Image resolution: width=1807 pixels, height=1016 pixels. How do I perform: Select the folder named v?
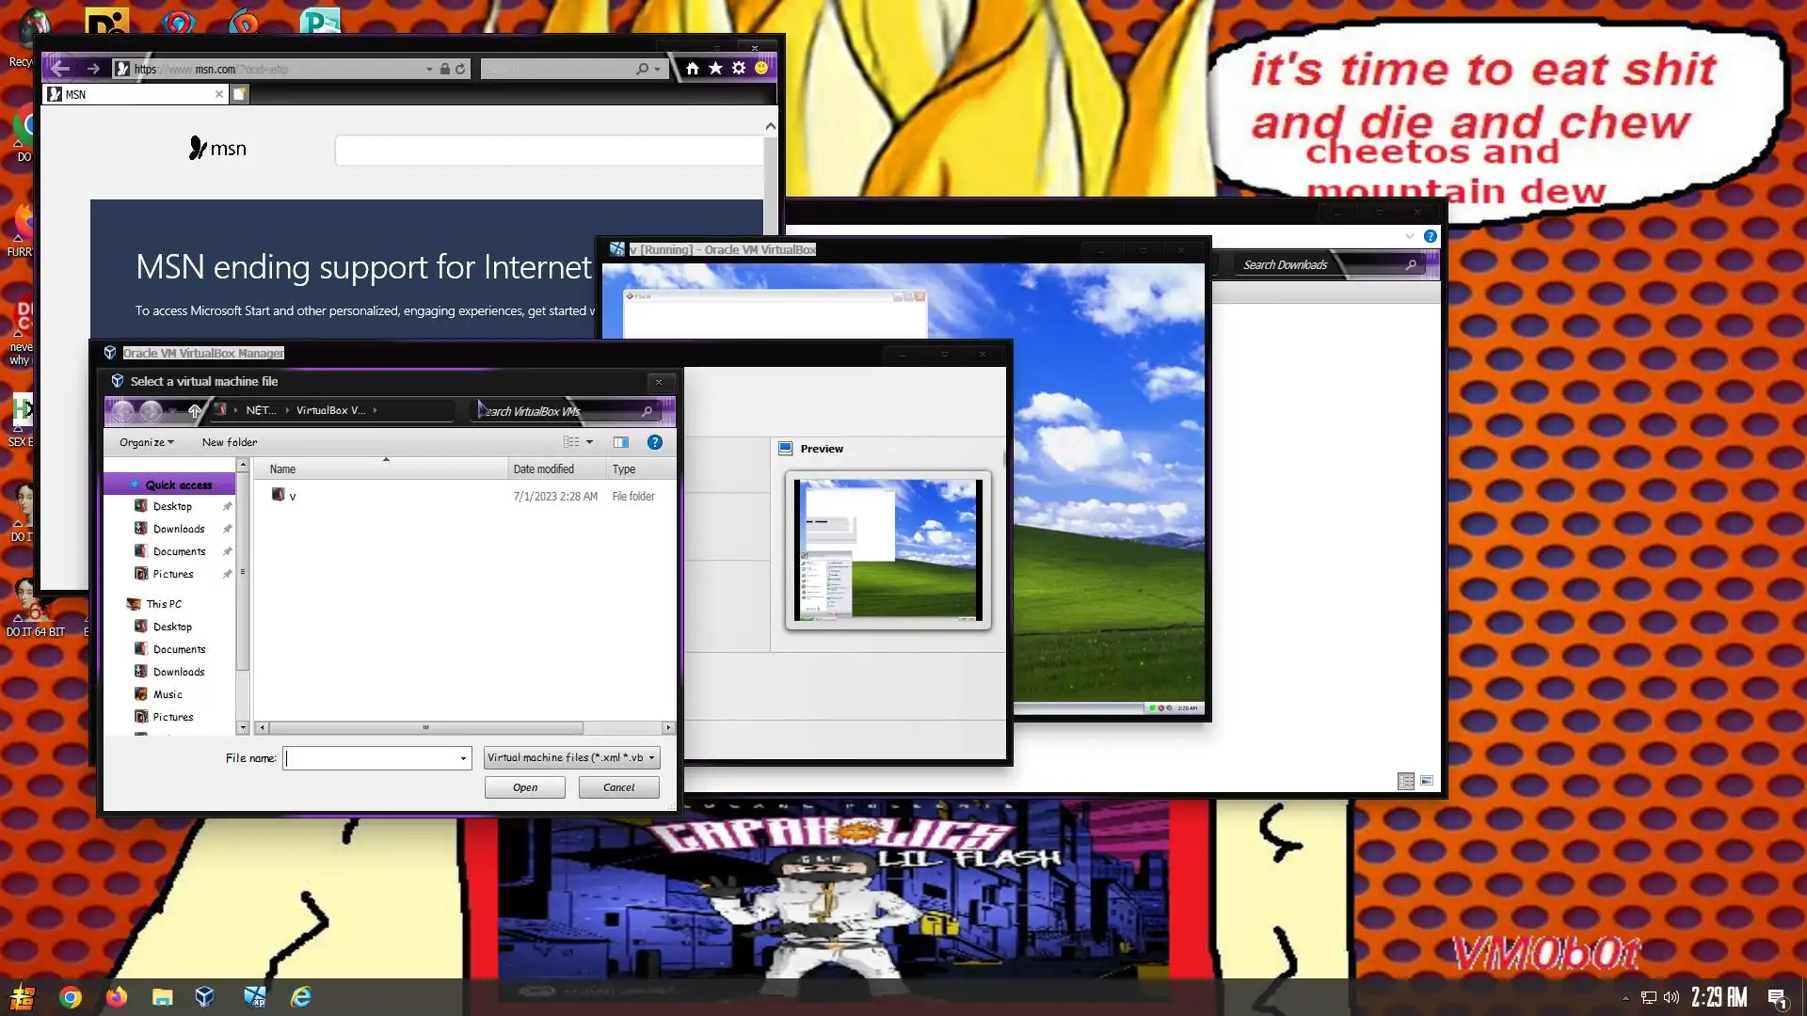pos(292,496)
